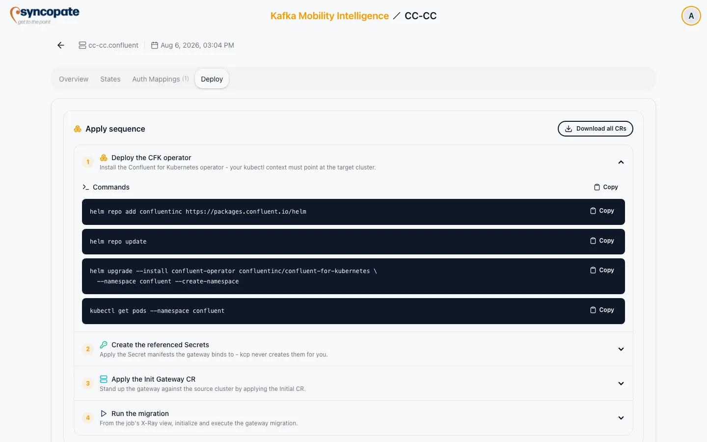Click 'Run the migration' title
The height and width of the screenshot is (442, 707).
point(140,414)
